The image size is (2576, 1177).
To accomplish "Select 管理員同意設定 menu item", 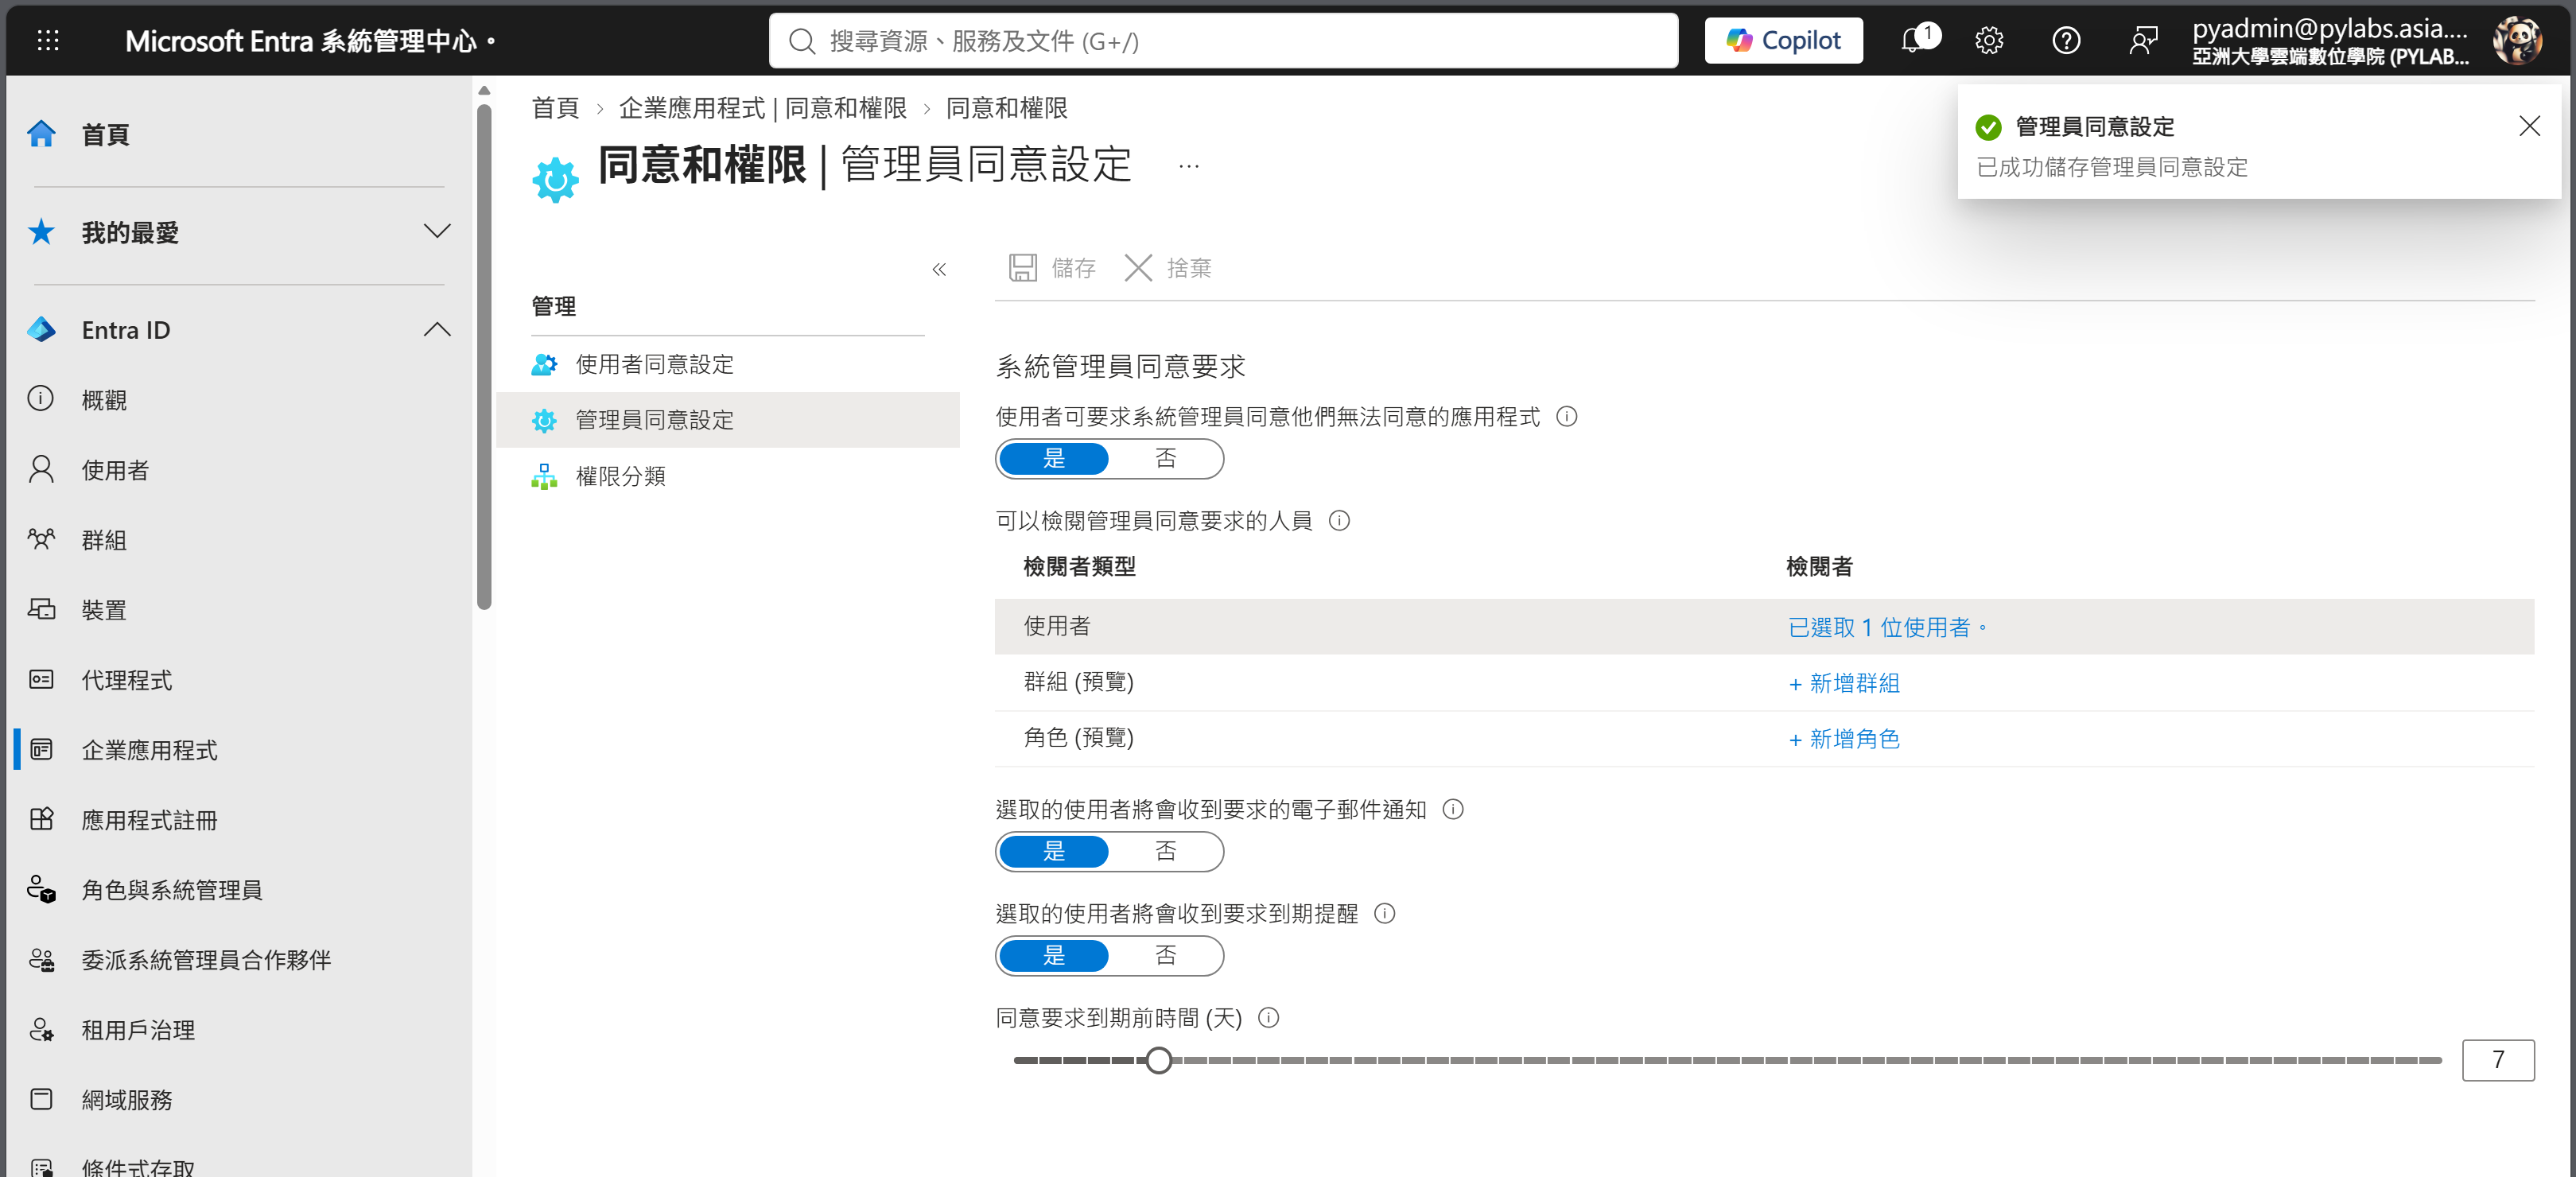I will [727, 420].
